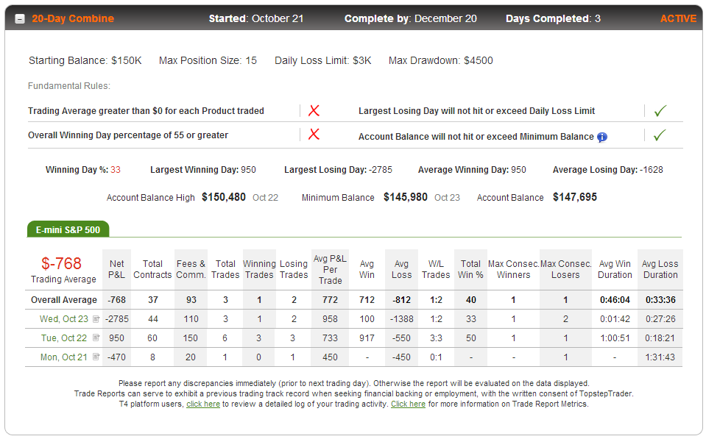
Task: Open the Tue, Oct 22 daily report
Action: point(64,338)
